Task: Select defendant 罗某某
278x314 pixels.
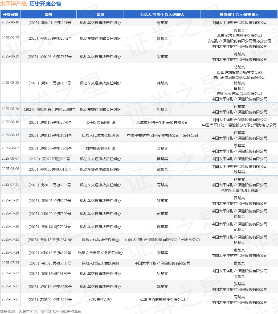Action: (239, 198)
